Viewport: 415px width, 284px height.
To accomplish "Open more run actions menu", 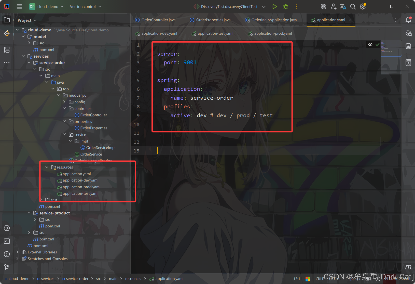I will pos(297,7).
